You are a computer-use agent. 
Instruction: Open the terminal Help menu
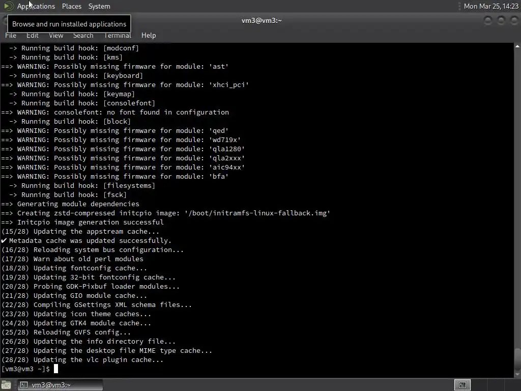coord(149,35)
